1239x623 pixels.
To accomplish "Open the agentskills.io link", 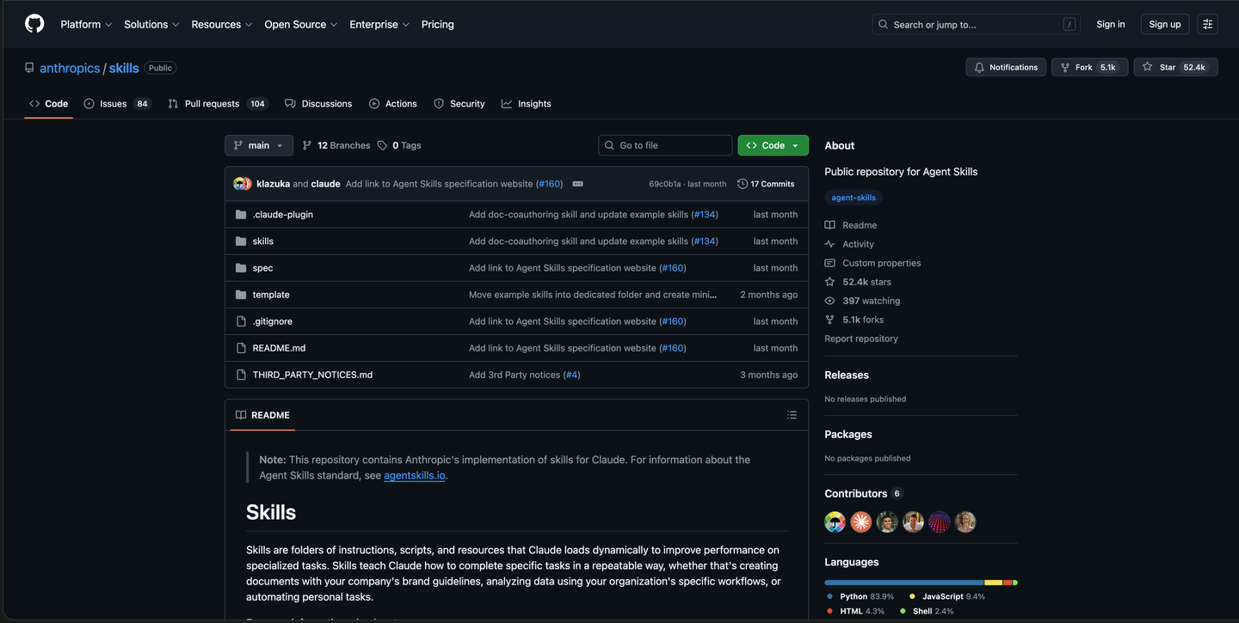I will 415,475.
